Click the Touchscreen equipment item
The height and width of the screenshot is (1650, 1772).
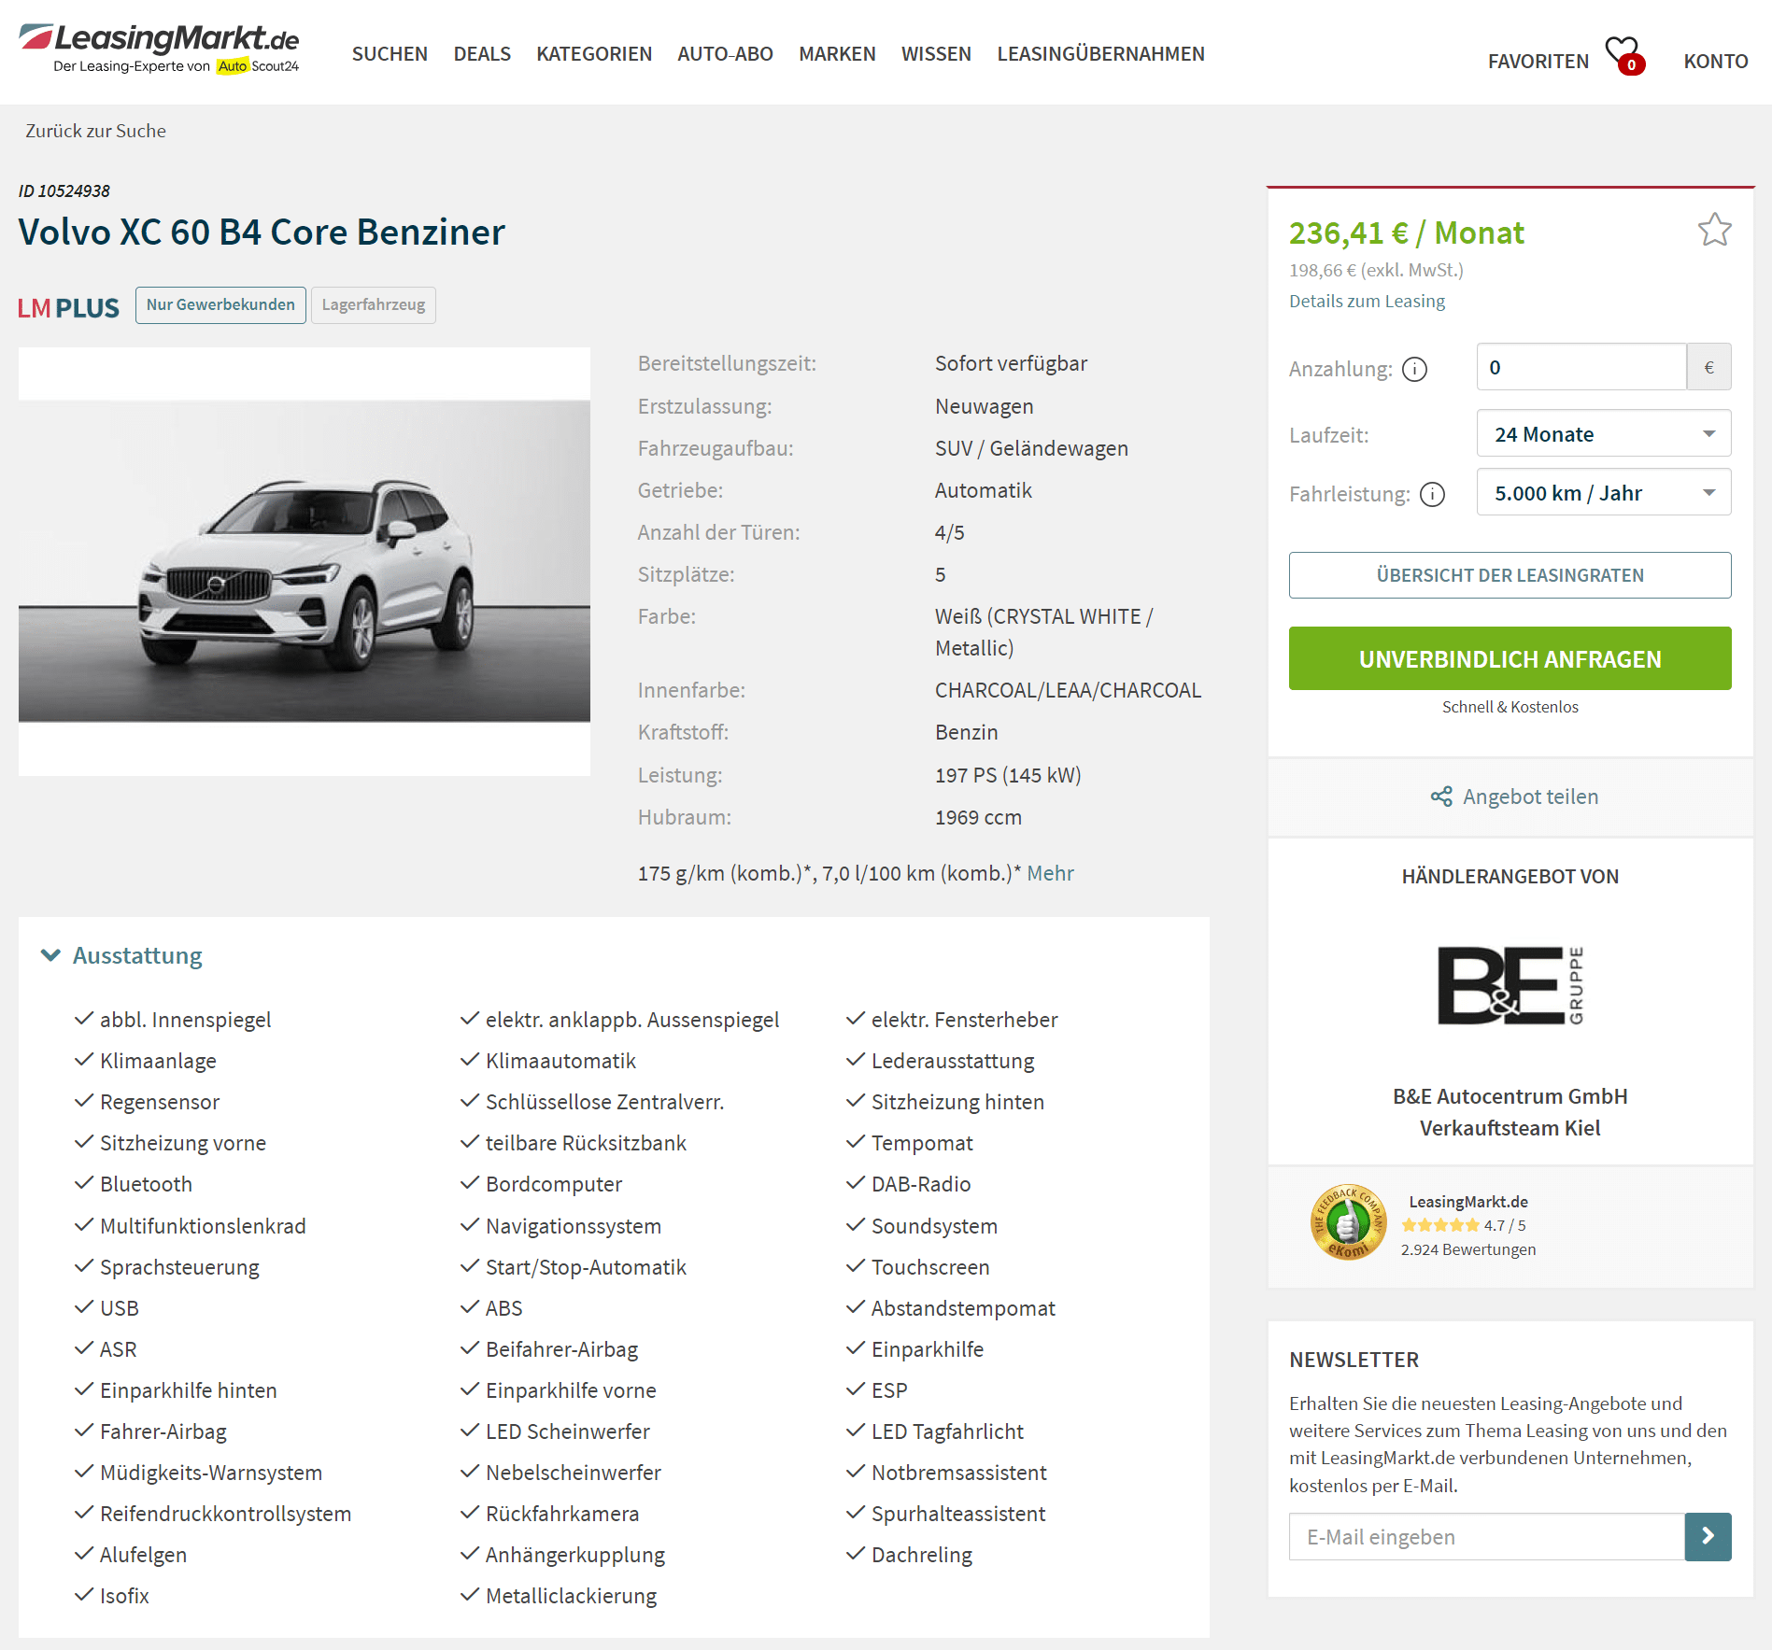click(x=929, y=1267)
